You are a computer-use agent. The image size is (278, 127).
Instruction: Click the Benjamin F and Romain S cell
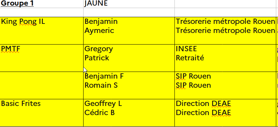(129, 85)
